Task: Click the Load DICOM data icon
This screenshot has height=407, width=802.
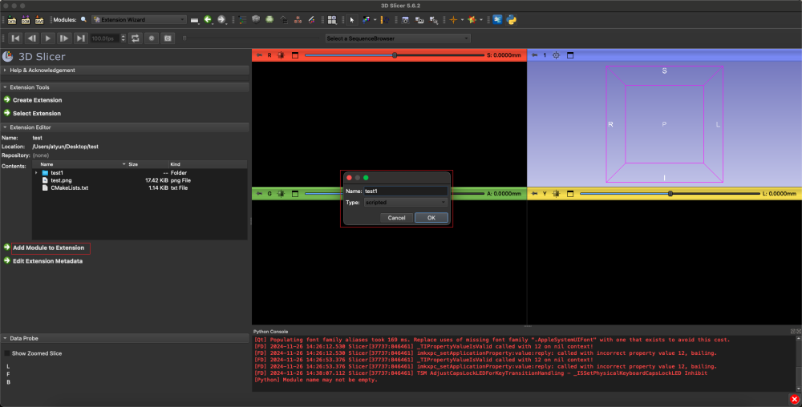Action: pyautogui.click(x=26, y=19)
